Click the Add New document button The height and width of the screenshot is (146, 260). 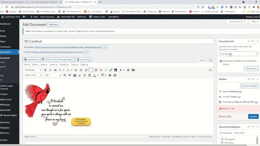pos(53,24)
